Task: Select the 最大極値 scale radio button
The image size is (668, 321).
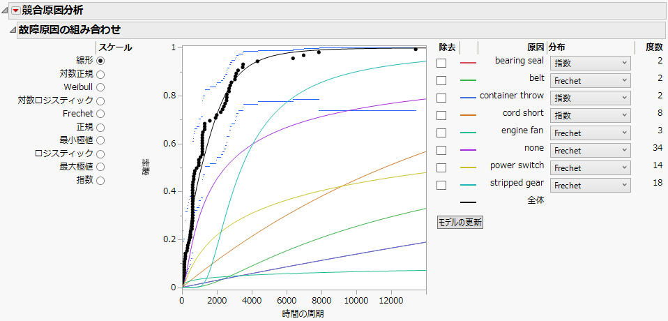Action: [x=100, y=167]
